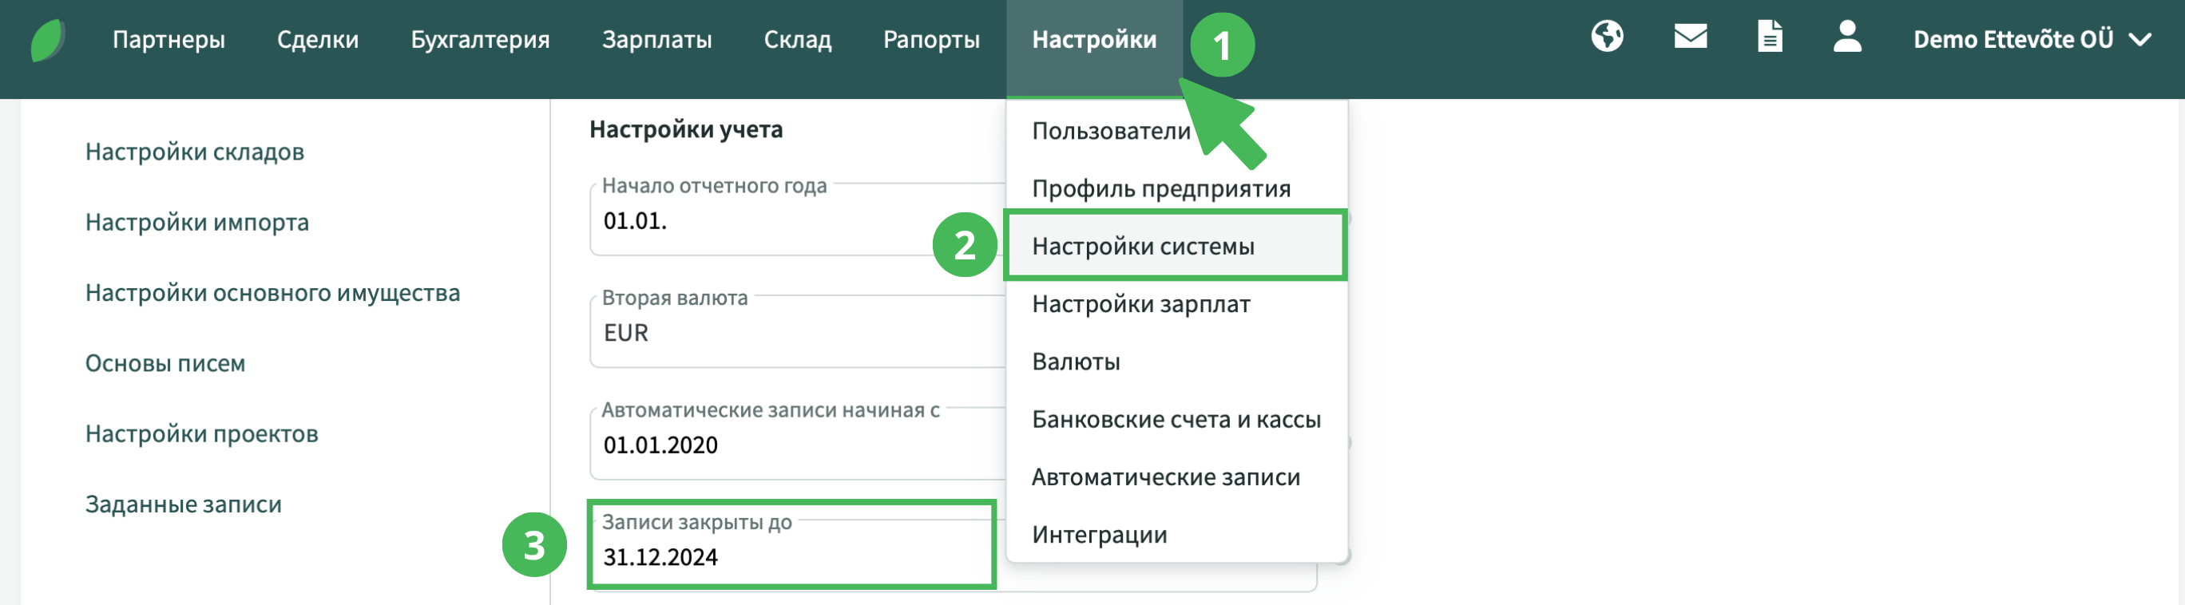Screen dimensions: 2185x605
Task: Click the Записи закрыты до date field
Action: (789, 556)
